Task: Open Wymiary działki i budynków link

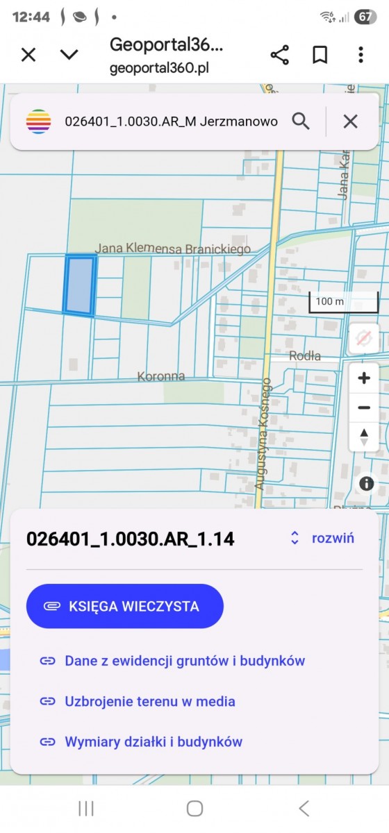Action: tap(141, 742)
